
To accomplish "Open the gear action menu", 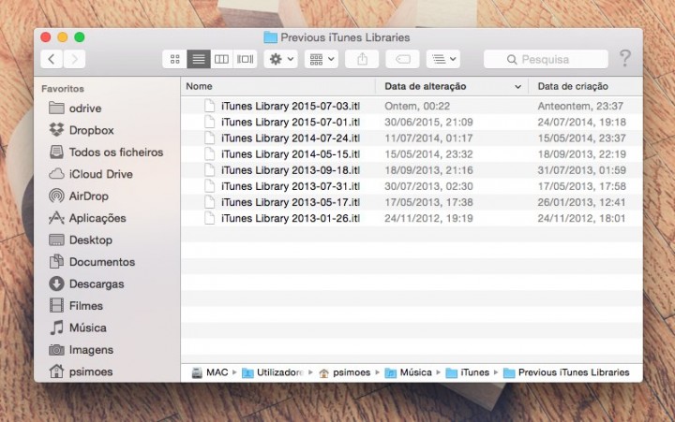I will click(280, 59).
